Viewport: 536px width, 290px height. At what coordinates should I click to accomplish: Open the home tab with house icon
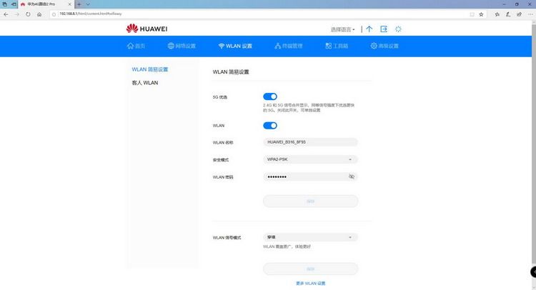click(136, 46)
